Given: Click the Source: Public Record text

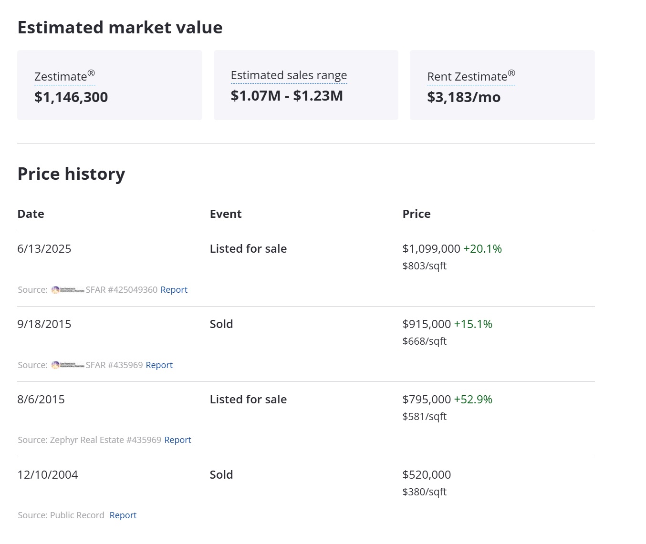Looking at the screenshot, I should (x=61, y=515).
